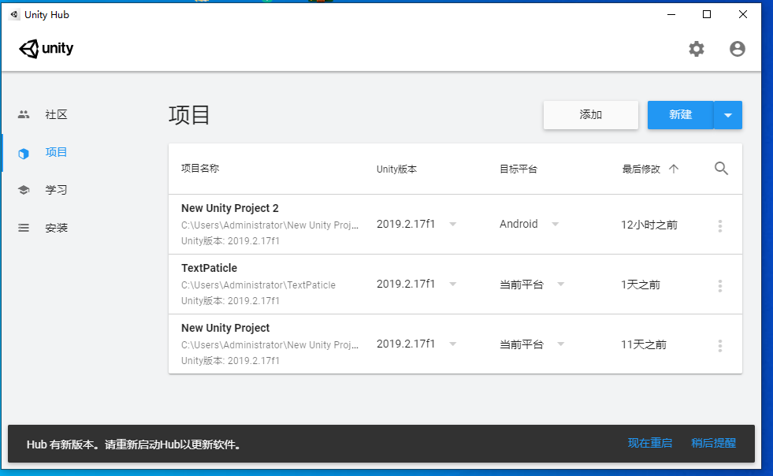Viewport: 773px width, 476px height.
Task: Expand 当前平台 dropdown for 11天之前 project
Action: (x=560, y=344)
